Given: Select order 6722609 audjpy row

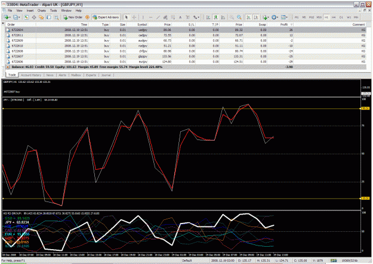Looking at the screenshot, I should (x=186, y=41).
